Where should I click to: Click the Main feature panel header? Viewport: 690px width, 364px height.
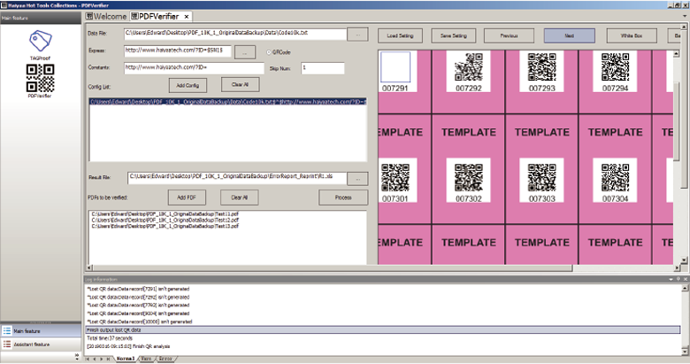coord(41,18)
